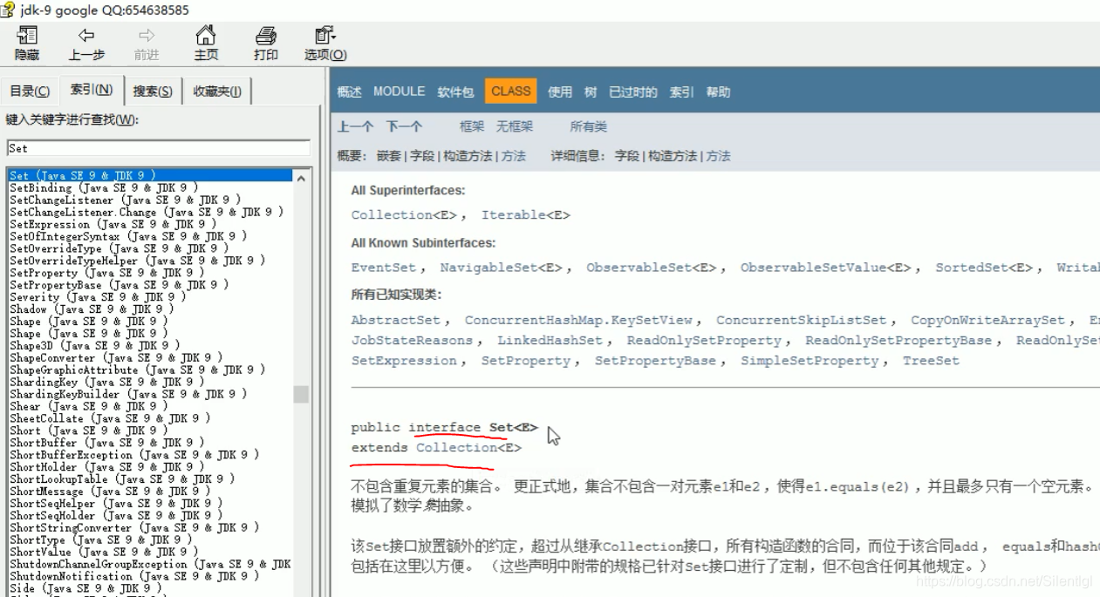Open the ReadOnlySetPropertyBase link
The image size is (1100, 597).
point(898,341)
